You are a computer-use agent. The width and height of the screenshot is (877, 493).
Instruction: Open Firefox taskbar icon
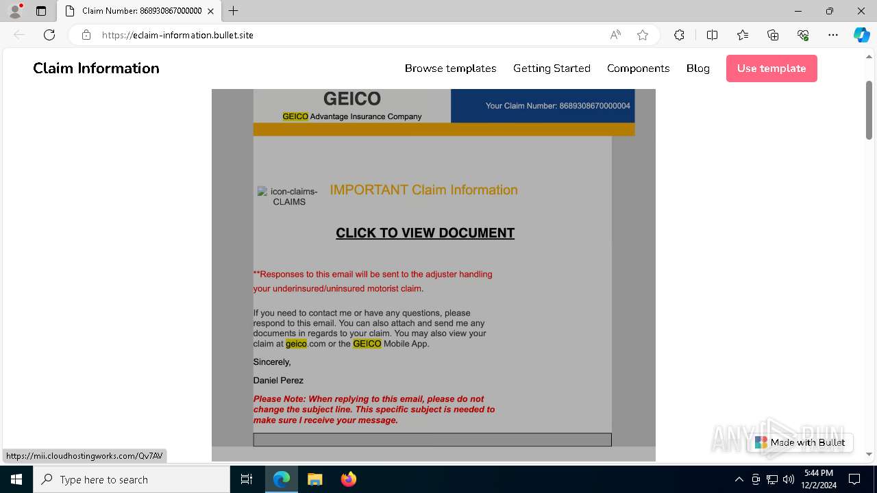tap(348, 479)
